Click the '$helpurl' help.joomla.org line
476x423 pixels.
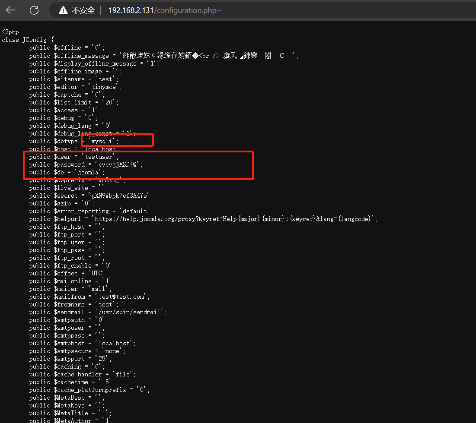pos(203,219)
